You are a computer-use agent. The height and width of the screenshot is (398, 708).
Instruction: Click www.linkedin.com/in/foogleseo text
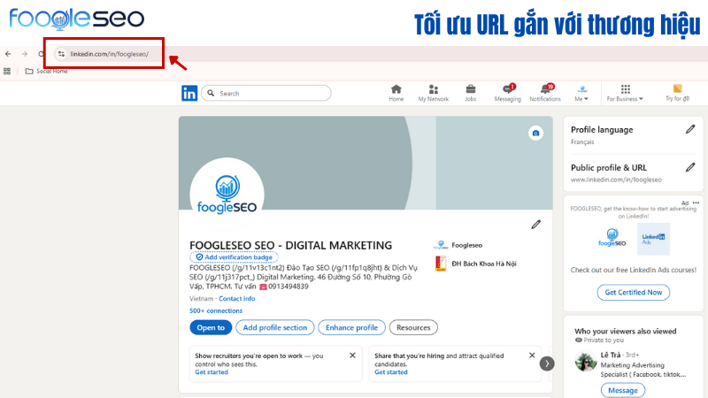(616, 180)
